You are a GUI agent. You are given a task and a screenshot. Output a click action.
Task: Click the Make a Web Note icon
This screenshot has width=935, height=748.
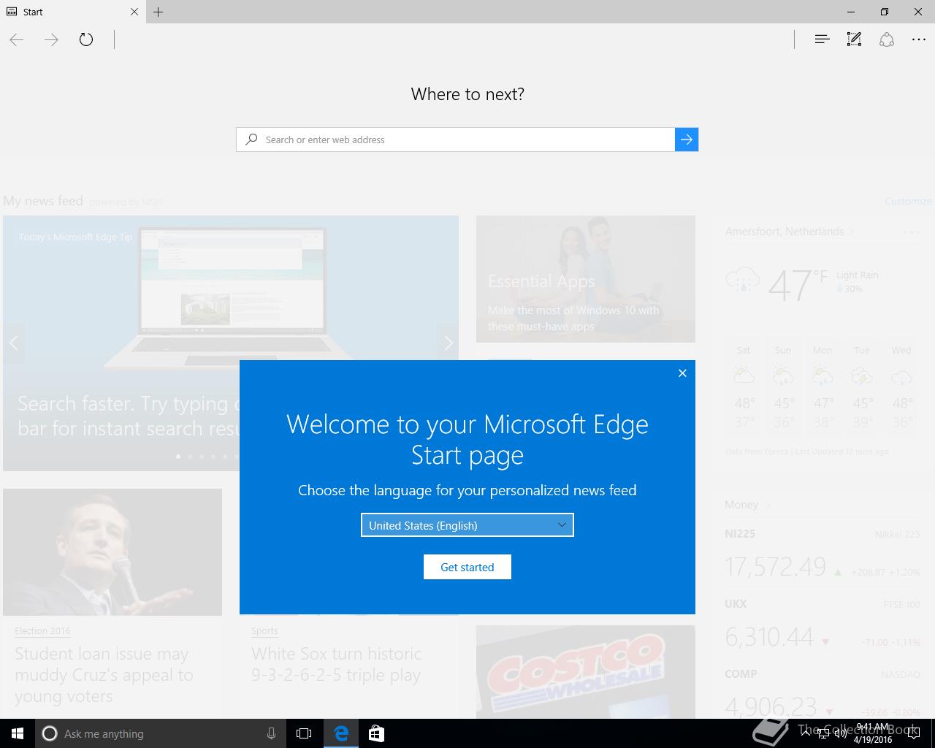coord(854,39)
